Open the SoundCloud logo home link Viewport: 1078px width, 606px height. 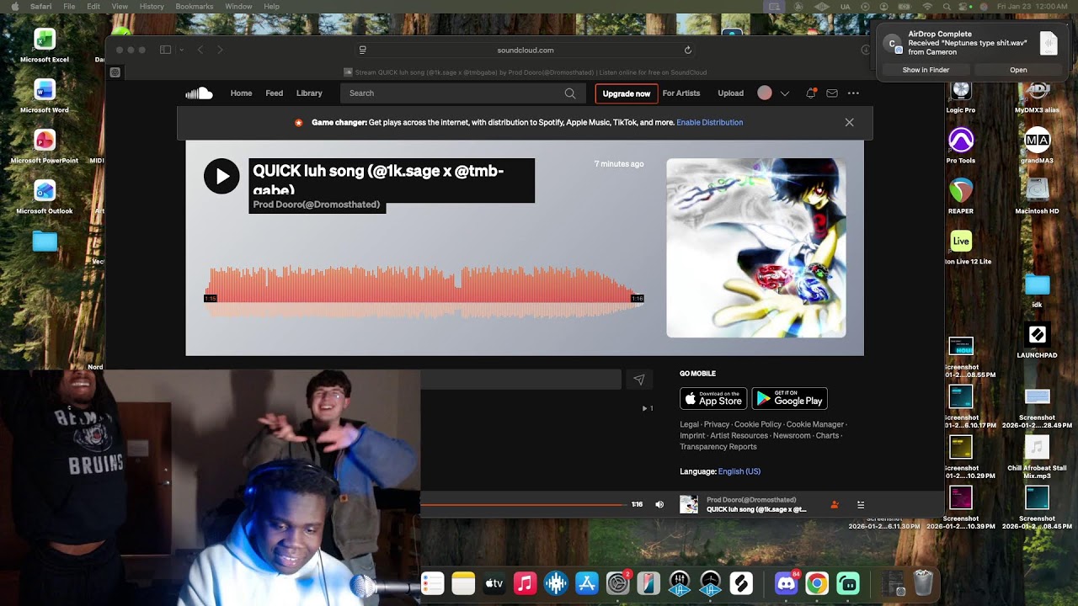click(x=199, y=93)
